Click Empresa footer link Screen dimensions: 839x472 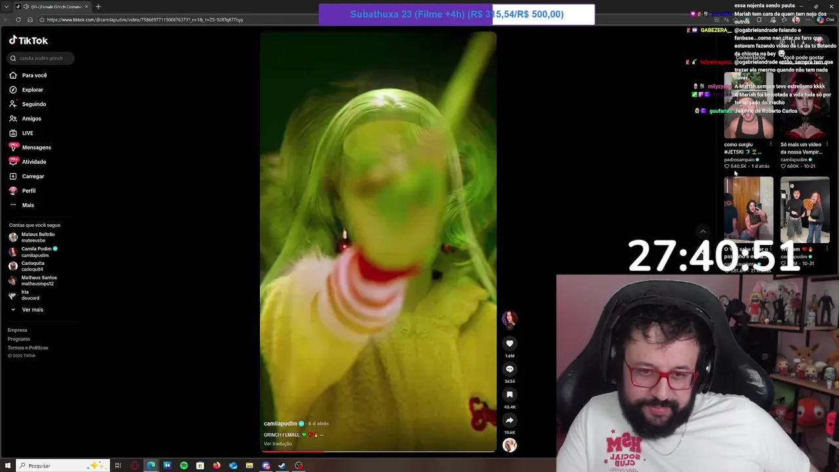pos(17,330)
